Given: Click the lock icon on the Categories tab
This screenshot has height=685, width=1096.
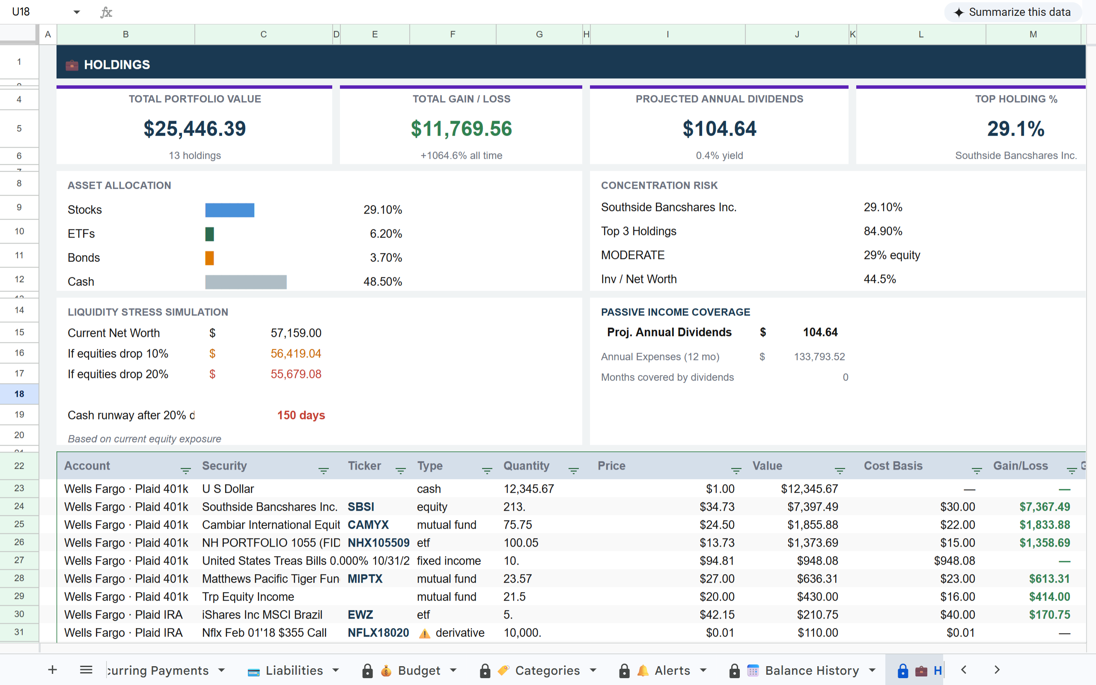Looking at the screenshot, I should (485, 670).
